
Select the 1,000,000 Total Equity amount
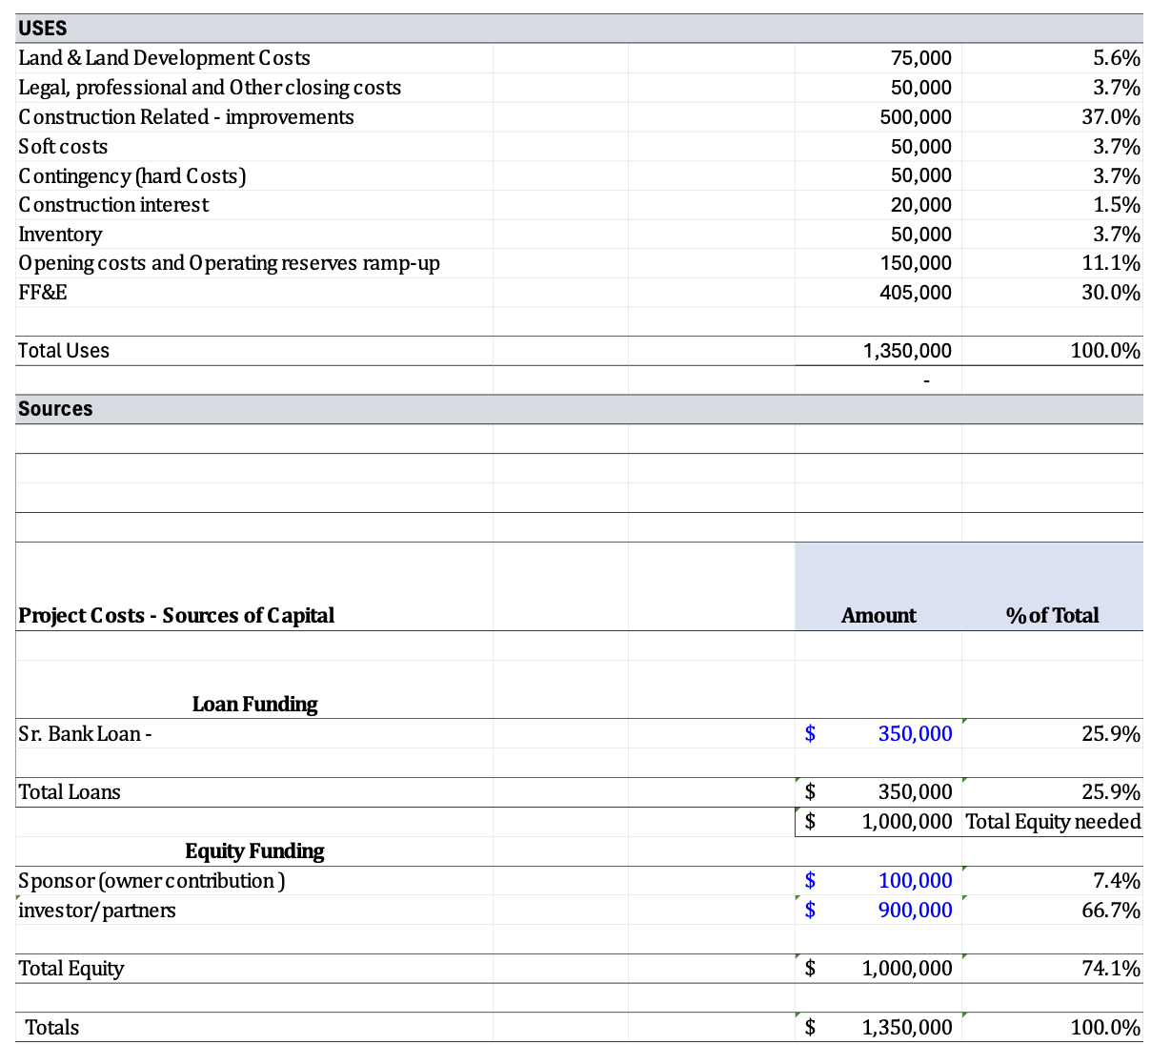click(x=907, y=969)
